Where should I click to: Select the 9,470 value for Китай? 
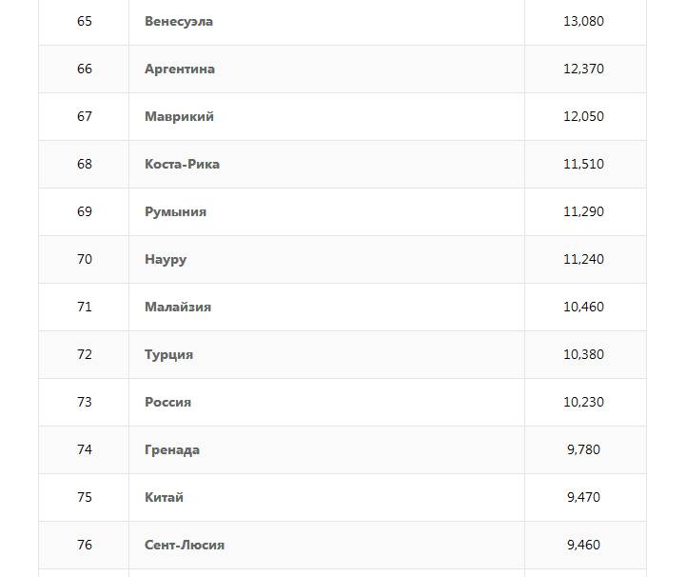click(583, 497)
